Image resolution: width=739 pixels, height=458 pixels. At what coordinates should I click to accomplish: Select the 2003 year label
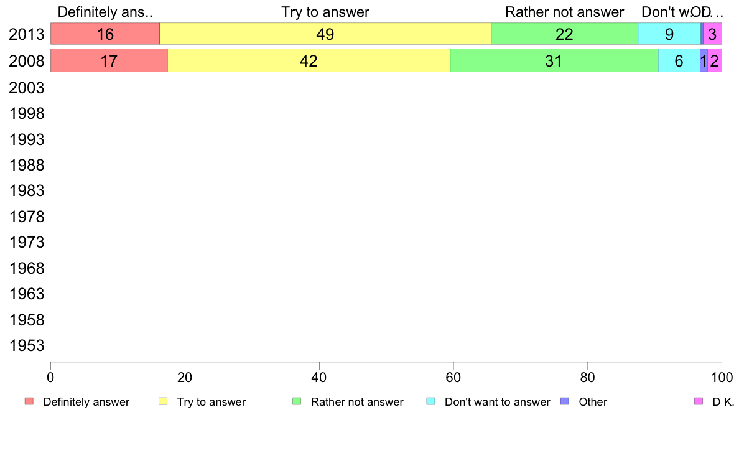click(26, 88)
